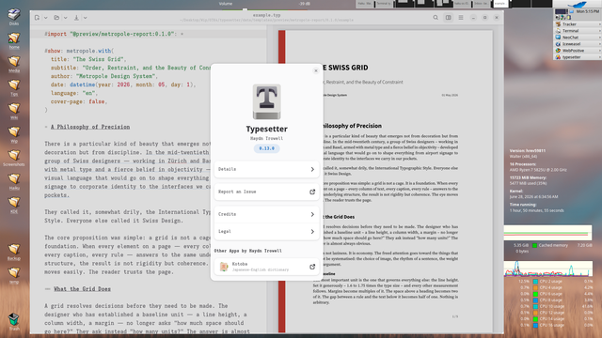Screen dimensions: 602x338
Task: Click the title "The Swiss Grid" line
Action: 88,59
